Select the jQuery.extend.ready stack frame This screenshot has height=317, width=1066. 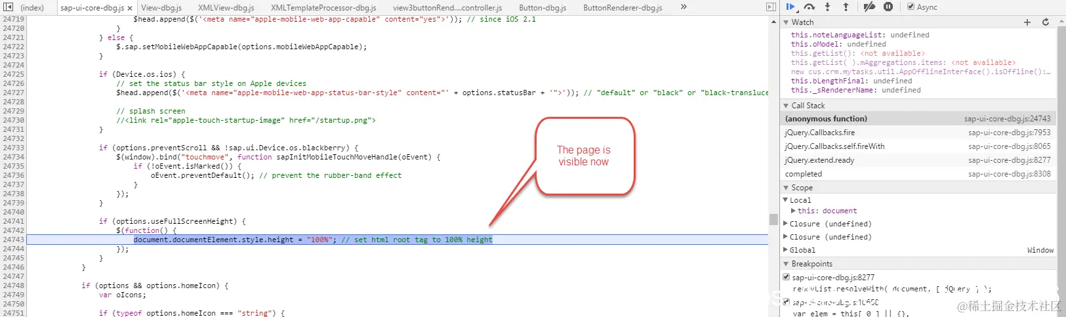(918, 160)
